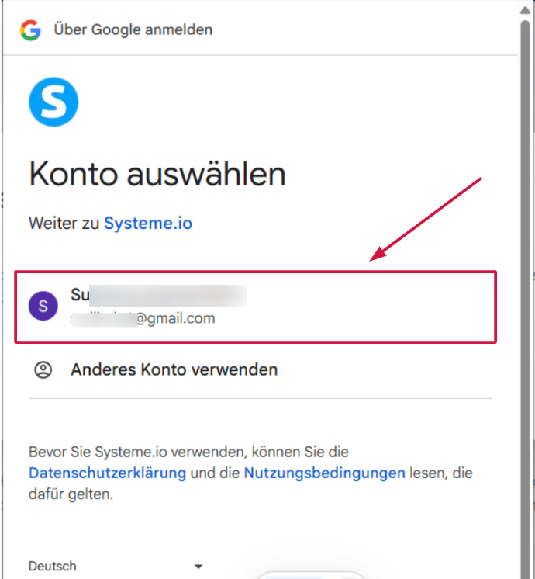Viewport: 535px width, 579px height.
Task: Select the gmail.com account entry
Action: (255, 307)
